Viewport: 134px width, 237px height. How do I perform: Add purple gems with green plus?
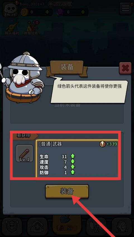pyautogui.click(x=83, y=12)
